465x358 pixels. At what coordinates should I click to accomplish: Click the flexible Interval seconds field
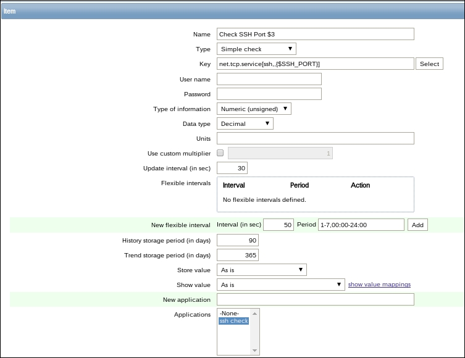click(279, 225)
